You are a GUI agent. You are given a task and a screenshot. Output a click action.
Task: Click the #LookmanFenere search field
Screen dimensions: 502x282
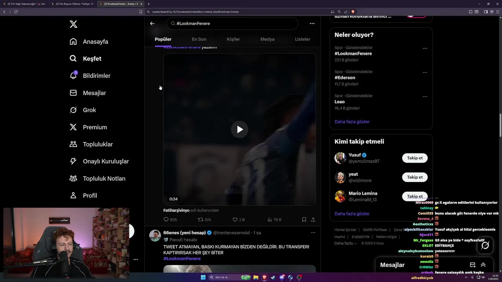[233, 23]
